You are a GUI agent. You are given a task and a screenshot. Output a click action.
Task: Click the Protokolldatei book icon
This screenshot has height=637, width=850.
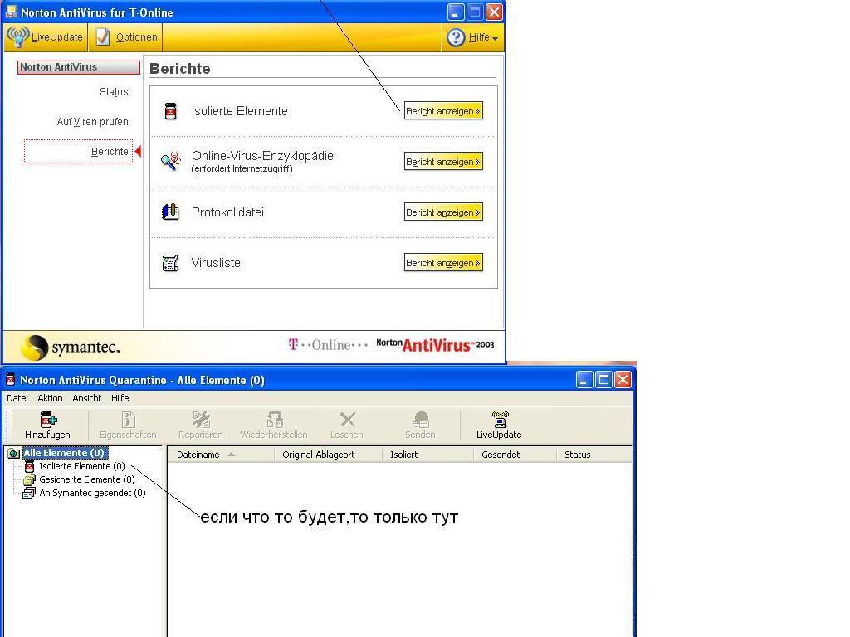[170, 212]
